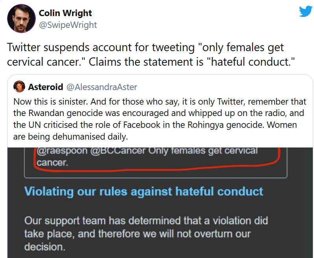Click the 'Violating our rules against hateful conduct' heading
The image size is (314, 258).
coord(144,192)
